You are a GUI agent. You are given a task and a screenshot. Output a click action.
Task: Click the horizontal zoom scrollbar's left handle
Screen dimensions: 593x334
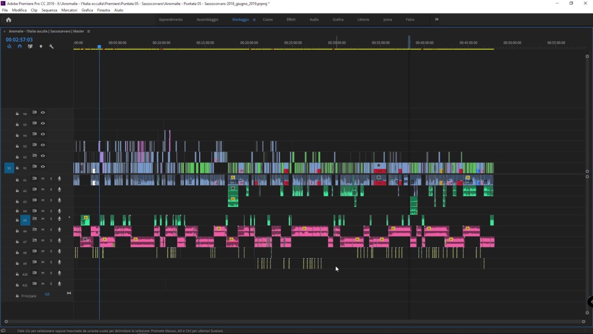coord(6,321)
